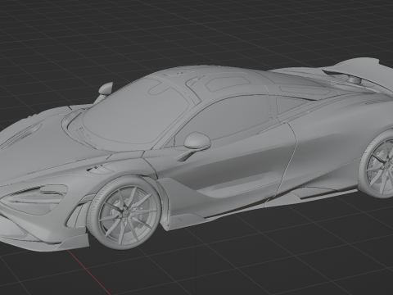Click the far-side mirror above the windshield
The width and height of the screenshot is (393, 295).
coord(106,88)
